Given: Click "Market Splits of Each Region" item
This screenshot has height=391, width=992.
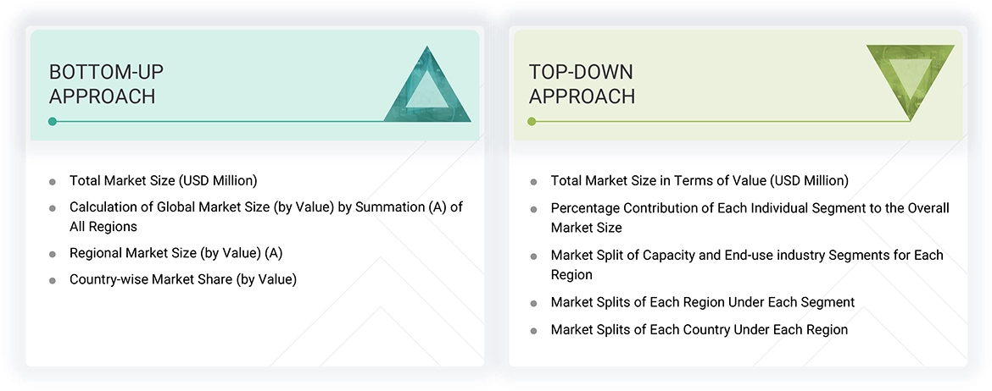Looking at the screenshot, I should (x=702, y=302).
